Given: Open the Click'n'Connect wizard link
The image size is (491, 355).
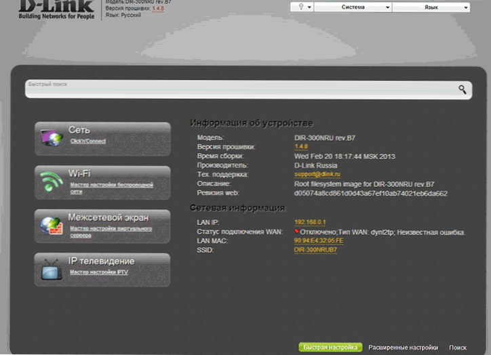Looking at the screenshot, I should (88, 141).
